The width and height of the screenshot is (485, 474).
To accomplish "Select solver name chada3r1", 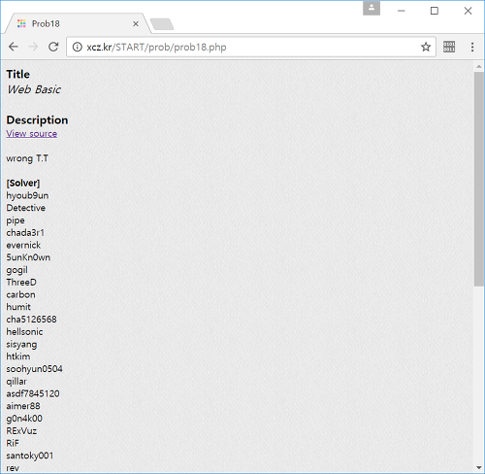I will click(25, 233).
